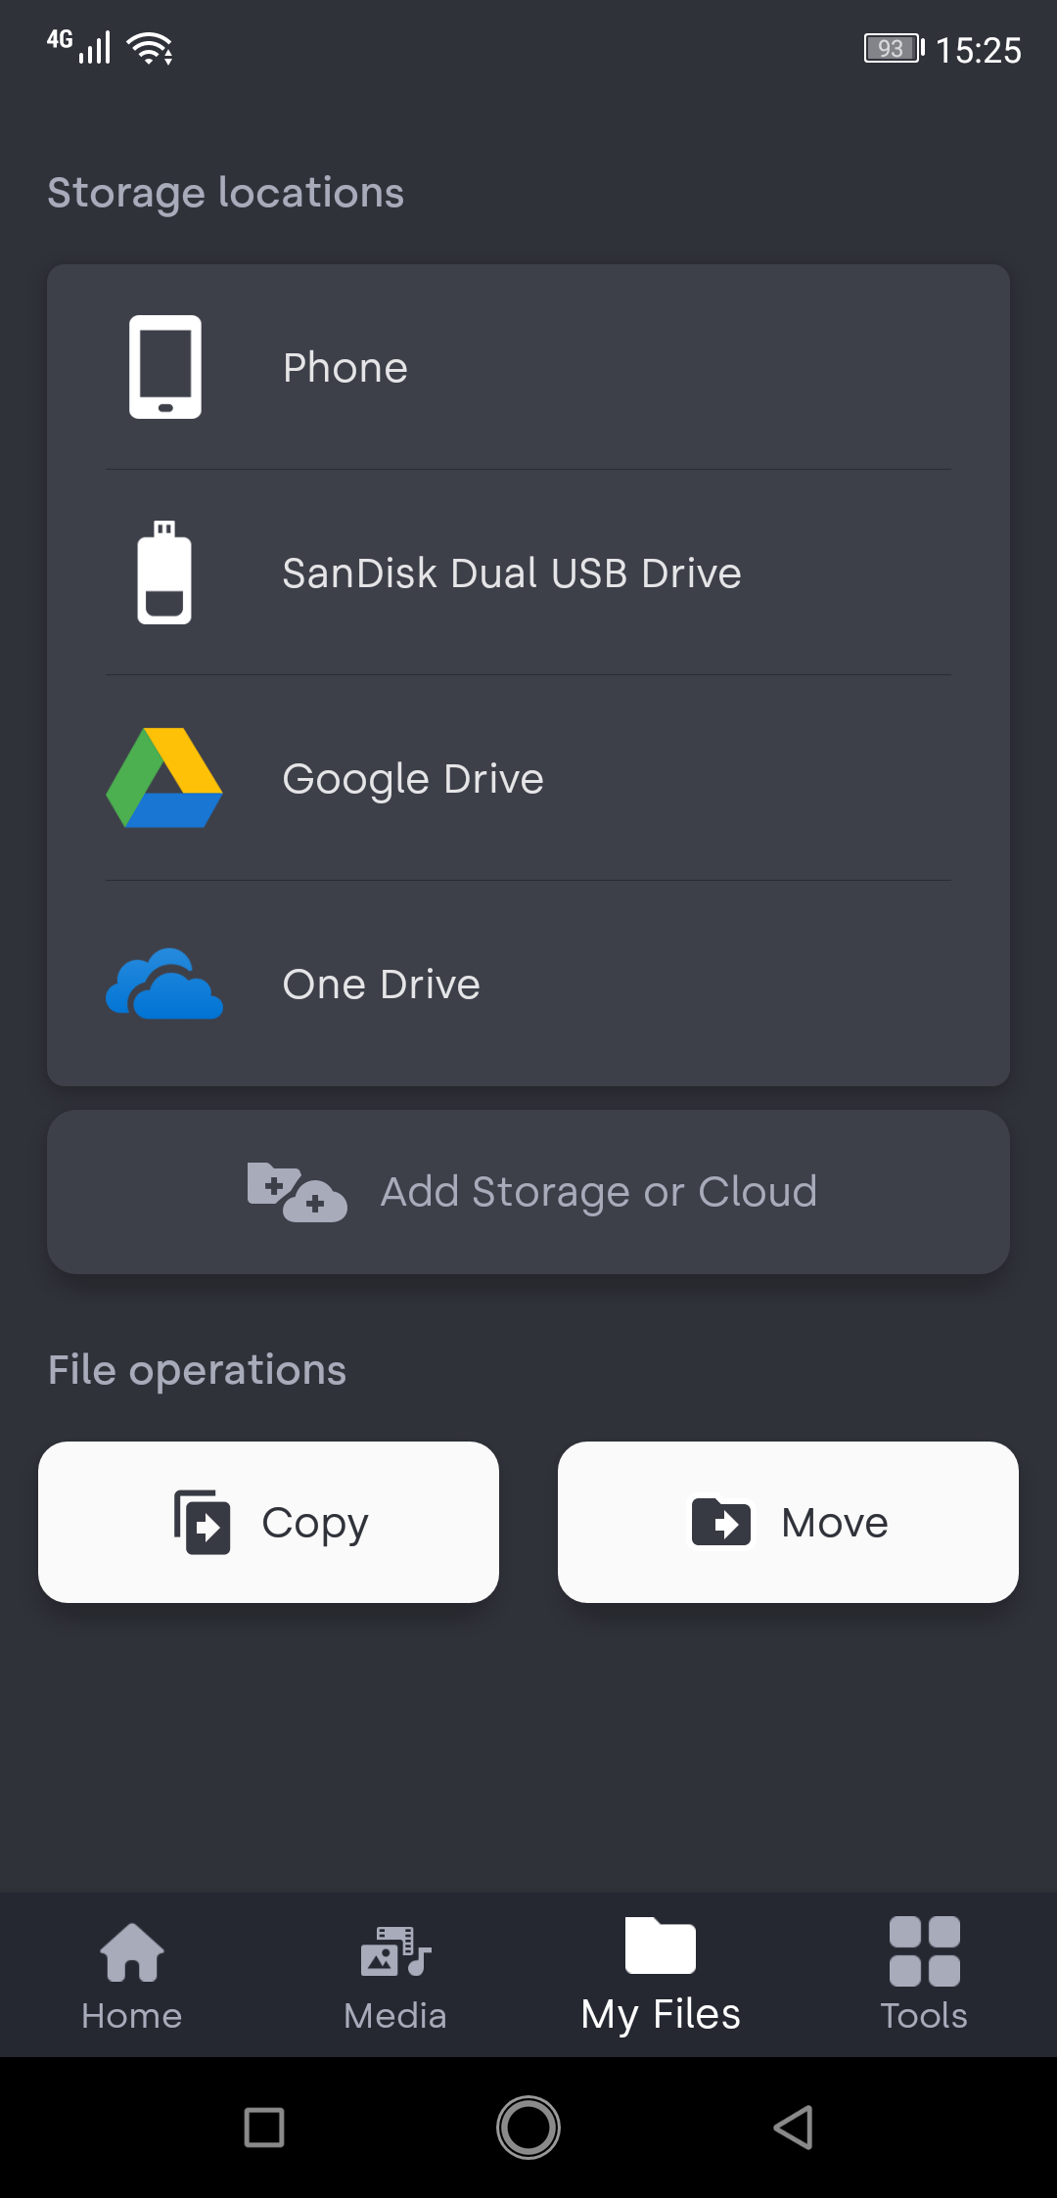Open the Phone storage location

pyautogui.click(x=345, y=368)
